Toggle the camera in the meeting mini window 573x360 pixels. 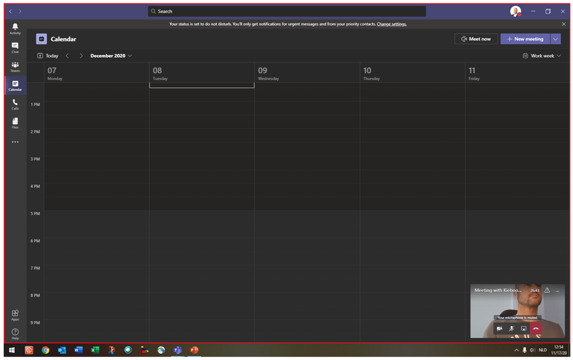500,328
